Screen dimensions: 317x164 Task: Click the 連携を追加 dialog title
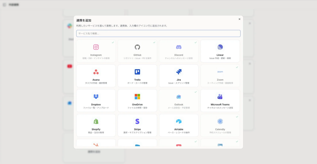coord(84,20)
